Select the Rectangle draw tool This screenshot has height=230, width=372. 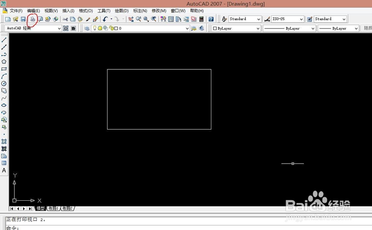[4, 69]
